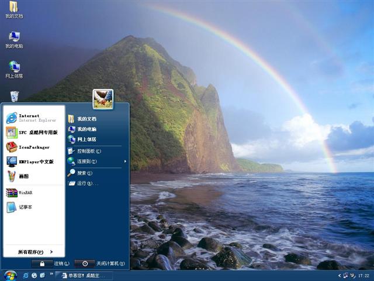Click the network computers tray icon
The width and height of the screenshot is (374, 281).
pos(346,276)
